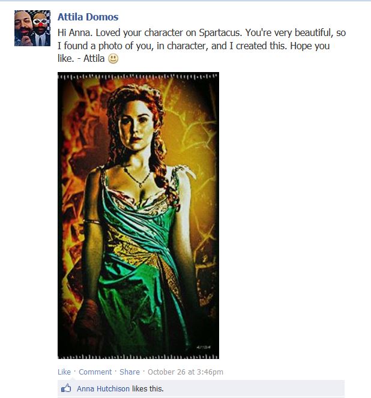
Task: Click the smiley emoticon after 'Attila'
Action: [x=113, y=59]
